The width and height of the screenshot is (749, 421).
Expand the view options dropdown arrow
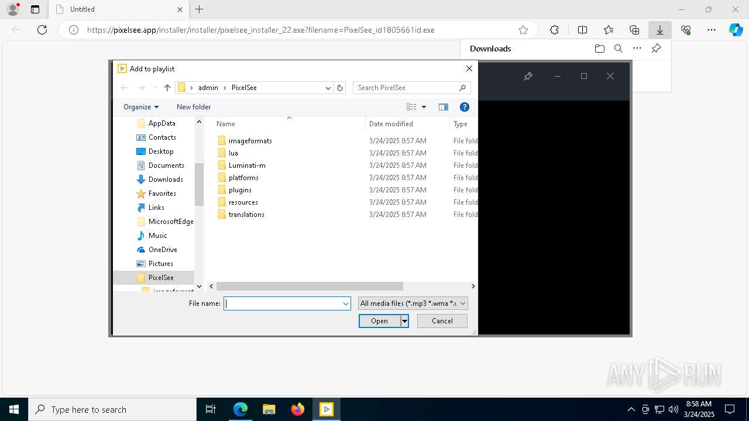[424, 107]
